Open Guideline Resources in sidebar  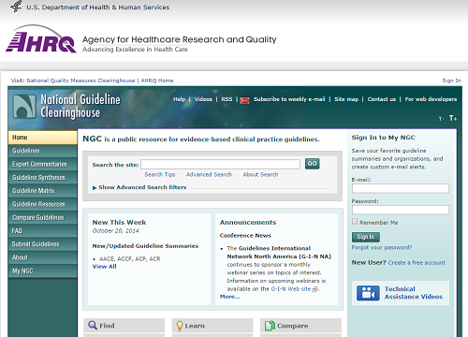click(42, 204)
